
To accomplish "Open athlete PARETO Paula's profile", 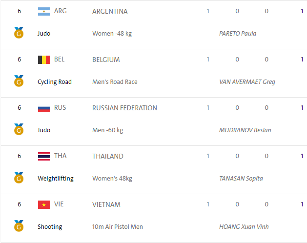I will [x=238, y=34].
